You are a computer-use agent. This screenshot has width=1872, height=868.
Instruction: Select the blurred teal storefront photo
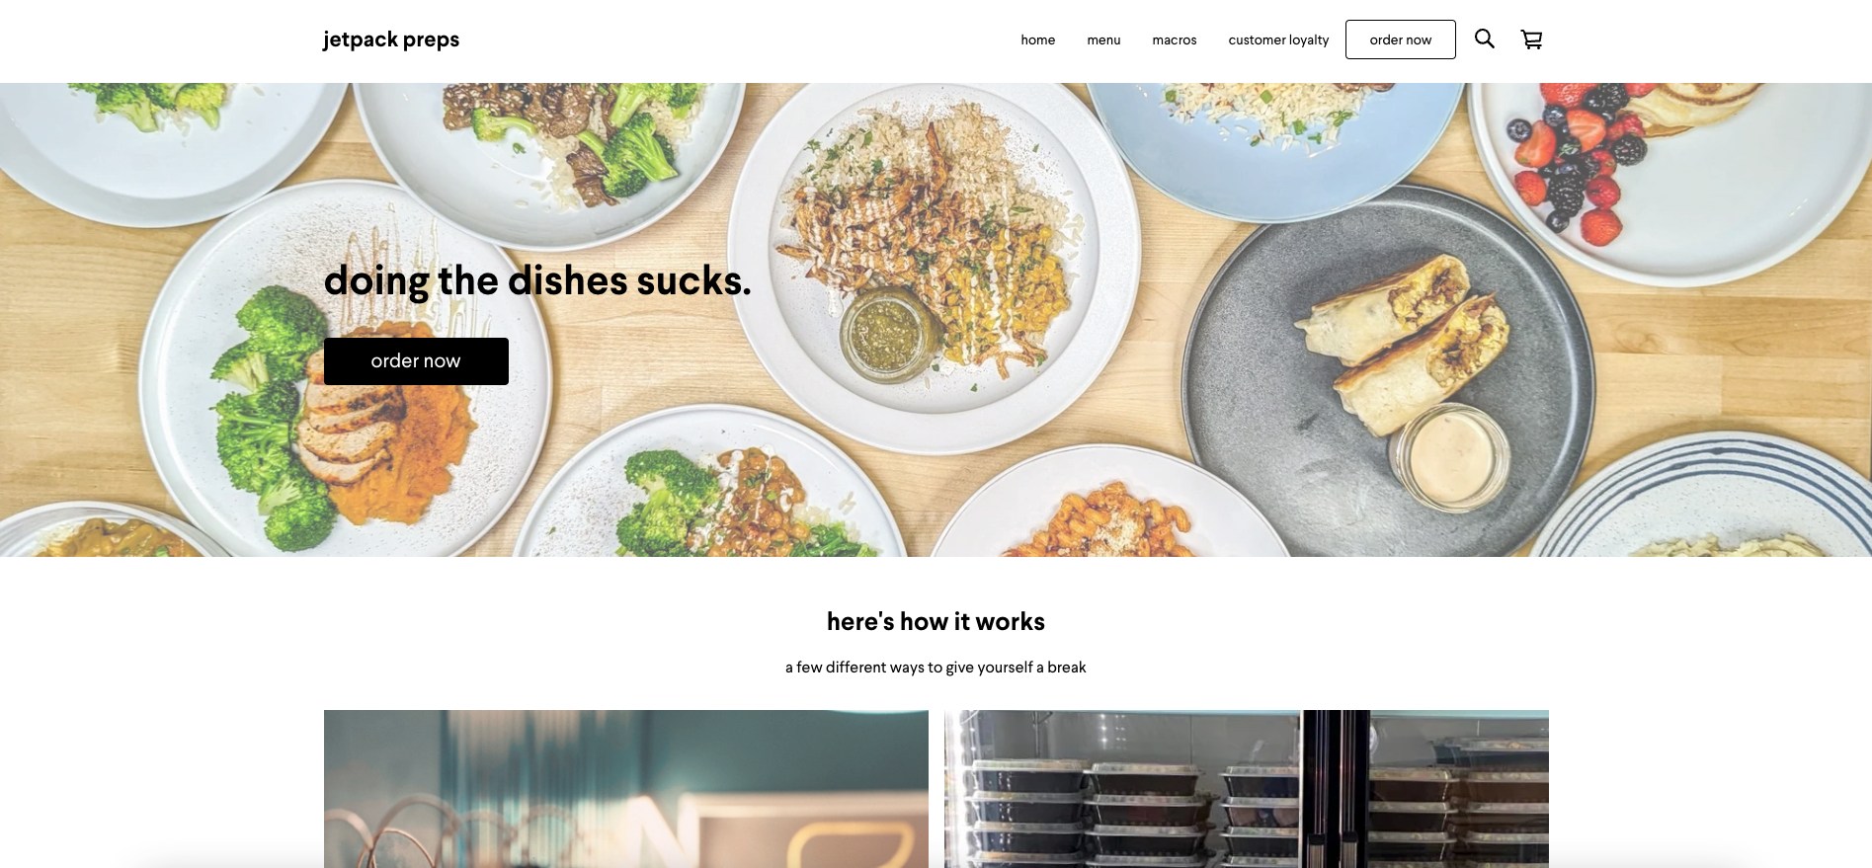(626, 789)
